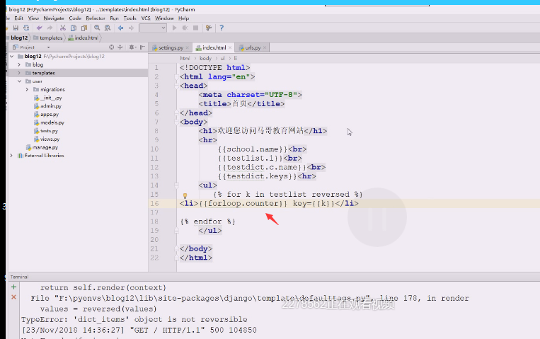Screen dimensions: 540x339
Task: Click the Stop square icon
Action: point(195,28)
